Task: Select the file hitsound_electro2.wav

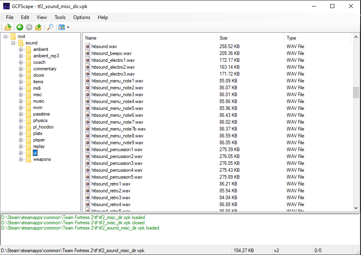Action: tap(113, 67)
